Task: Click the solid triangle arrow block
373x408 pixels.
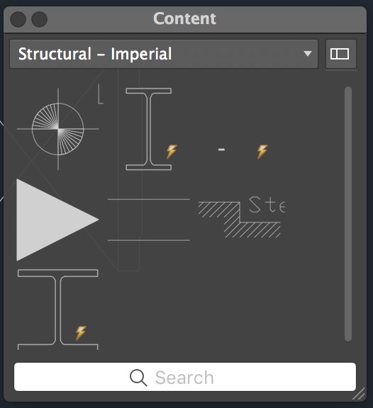Action: (x=57, y=220)
